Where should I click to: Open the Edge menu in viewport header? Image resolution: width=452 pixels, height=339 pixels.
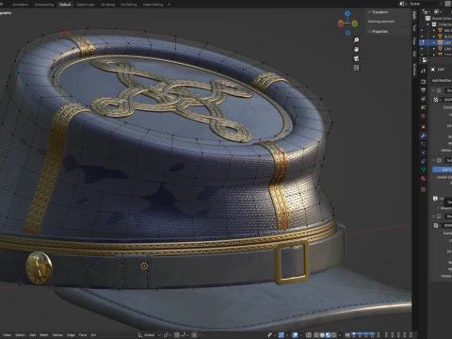click(71, 335)
